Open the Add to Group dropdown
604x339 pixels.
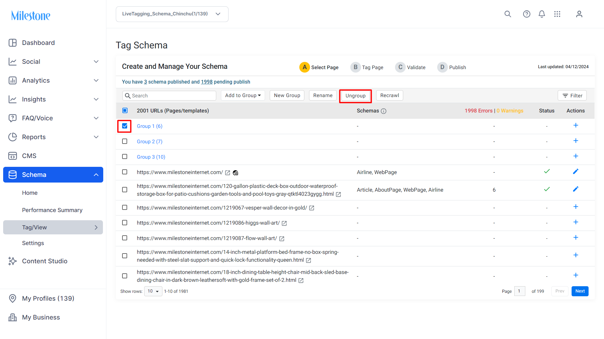point(243,96)
